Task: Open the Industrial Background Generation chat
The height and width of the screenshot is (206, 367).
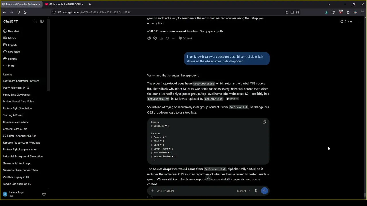Action: [23, 157]
